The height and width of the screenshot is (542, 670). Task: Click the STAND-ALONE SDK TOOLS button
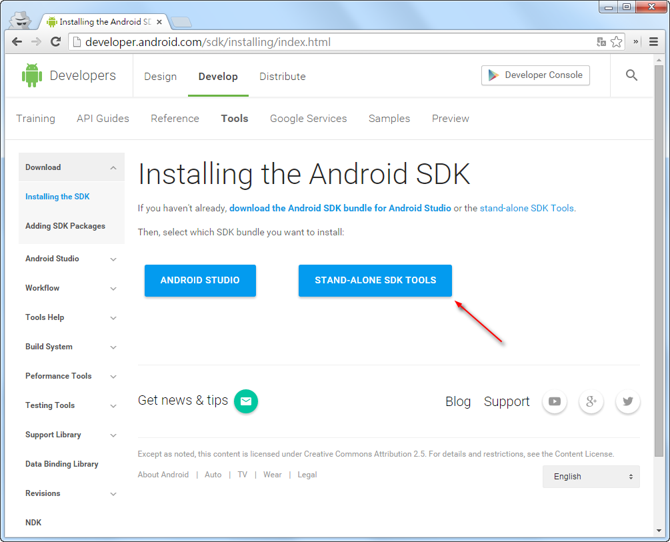[x=375, y=281]
